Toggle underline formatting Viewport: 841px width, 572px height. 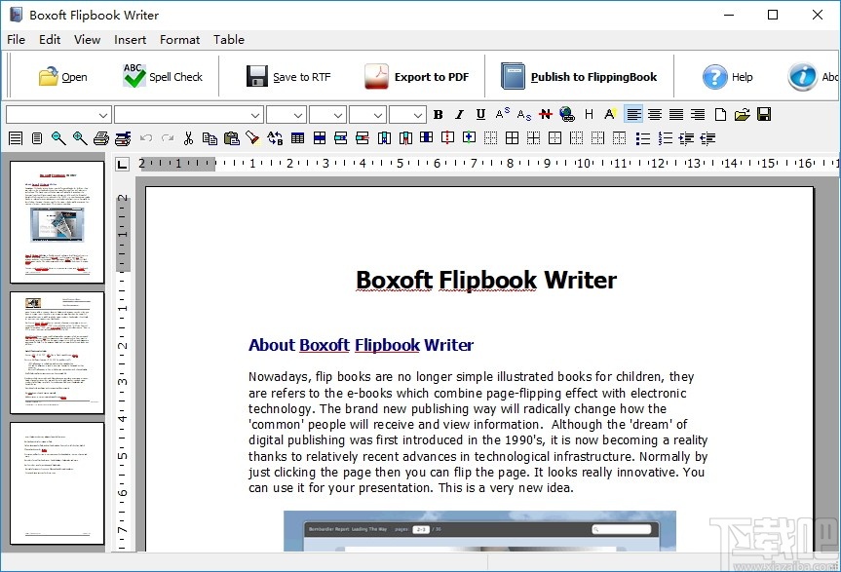click(479, 114)
